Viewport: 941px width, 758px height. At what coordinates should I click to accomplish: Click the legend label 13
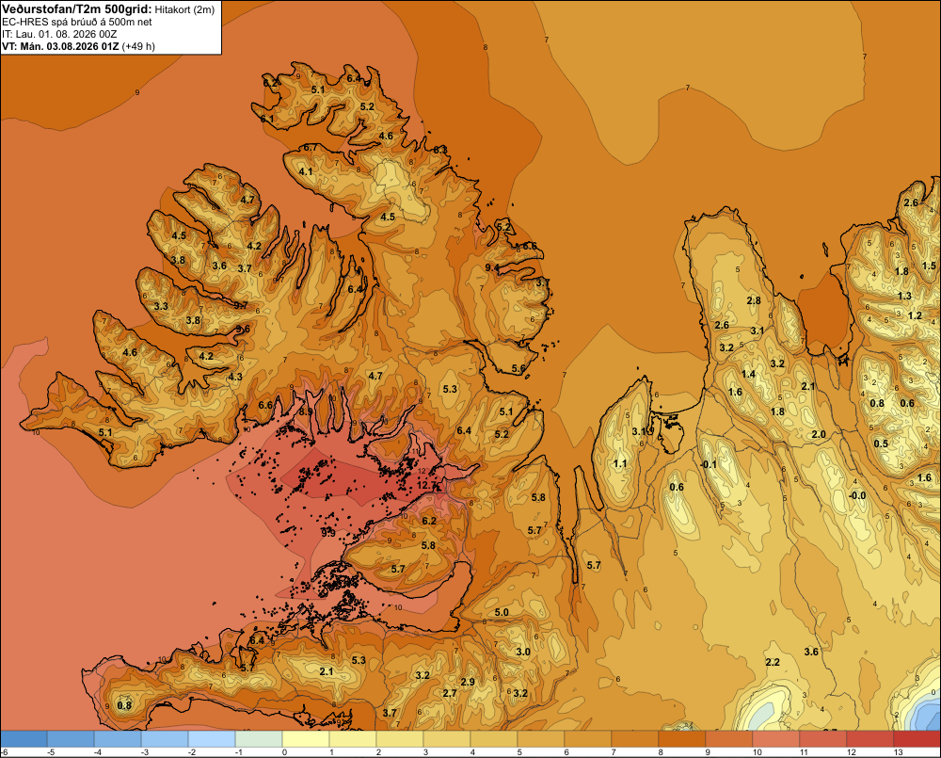coord(898,752)
